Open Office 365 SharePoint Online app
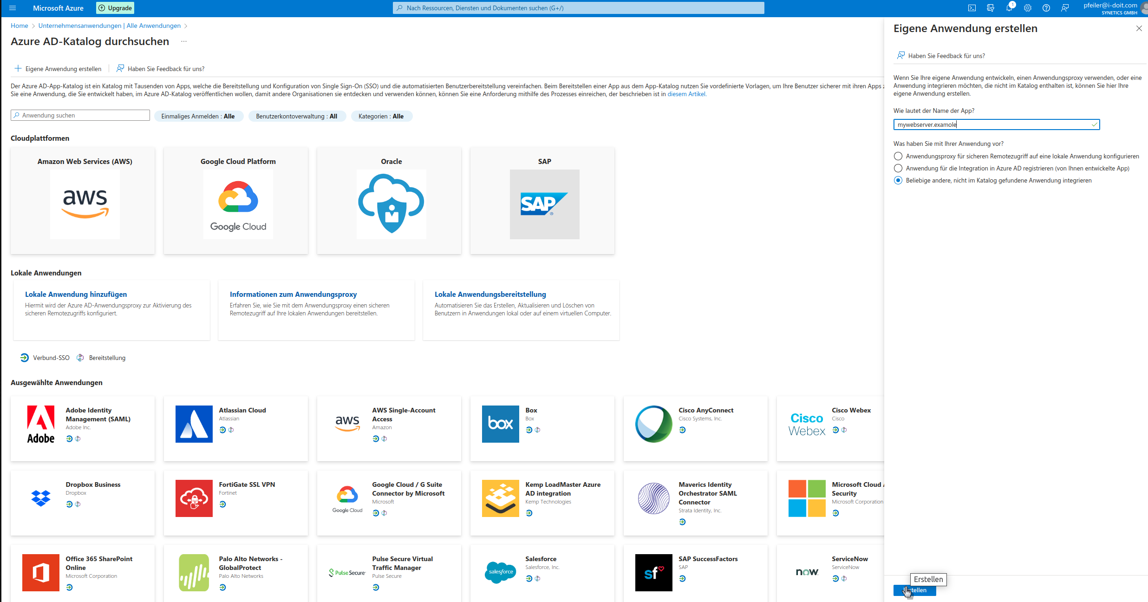The height and width of the screenshot is (602, 1148). click(83, 574)
